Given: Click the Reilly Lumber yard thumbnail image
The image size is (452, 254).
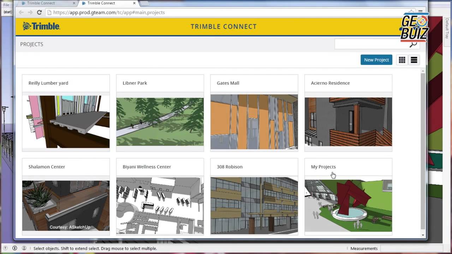Looking at the screenshot, I should click(66, 122).
